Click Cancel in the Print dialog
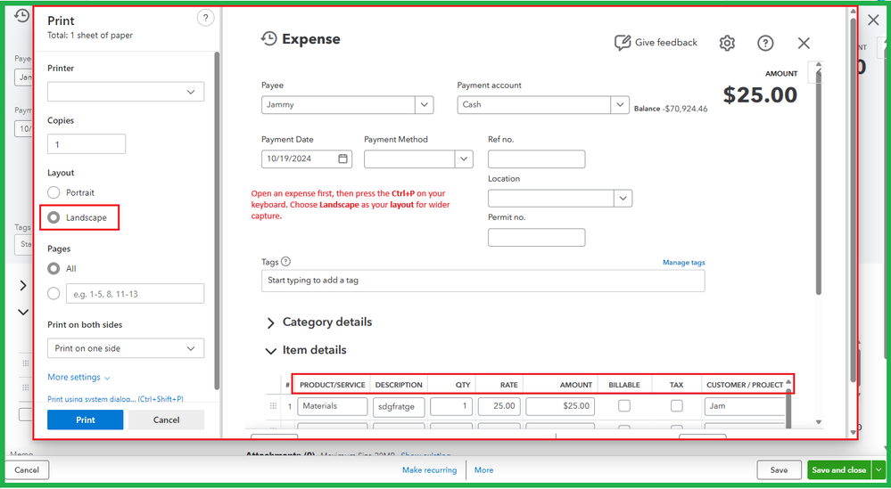 [167, 420]
